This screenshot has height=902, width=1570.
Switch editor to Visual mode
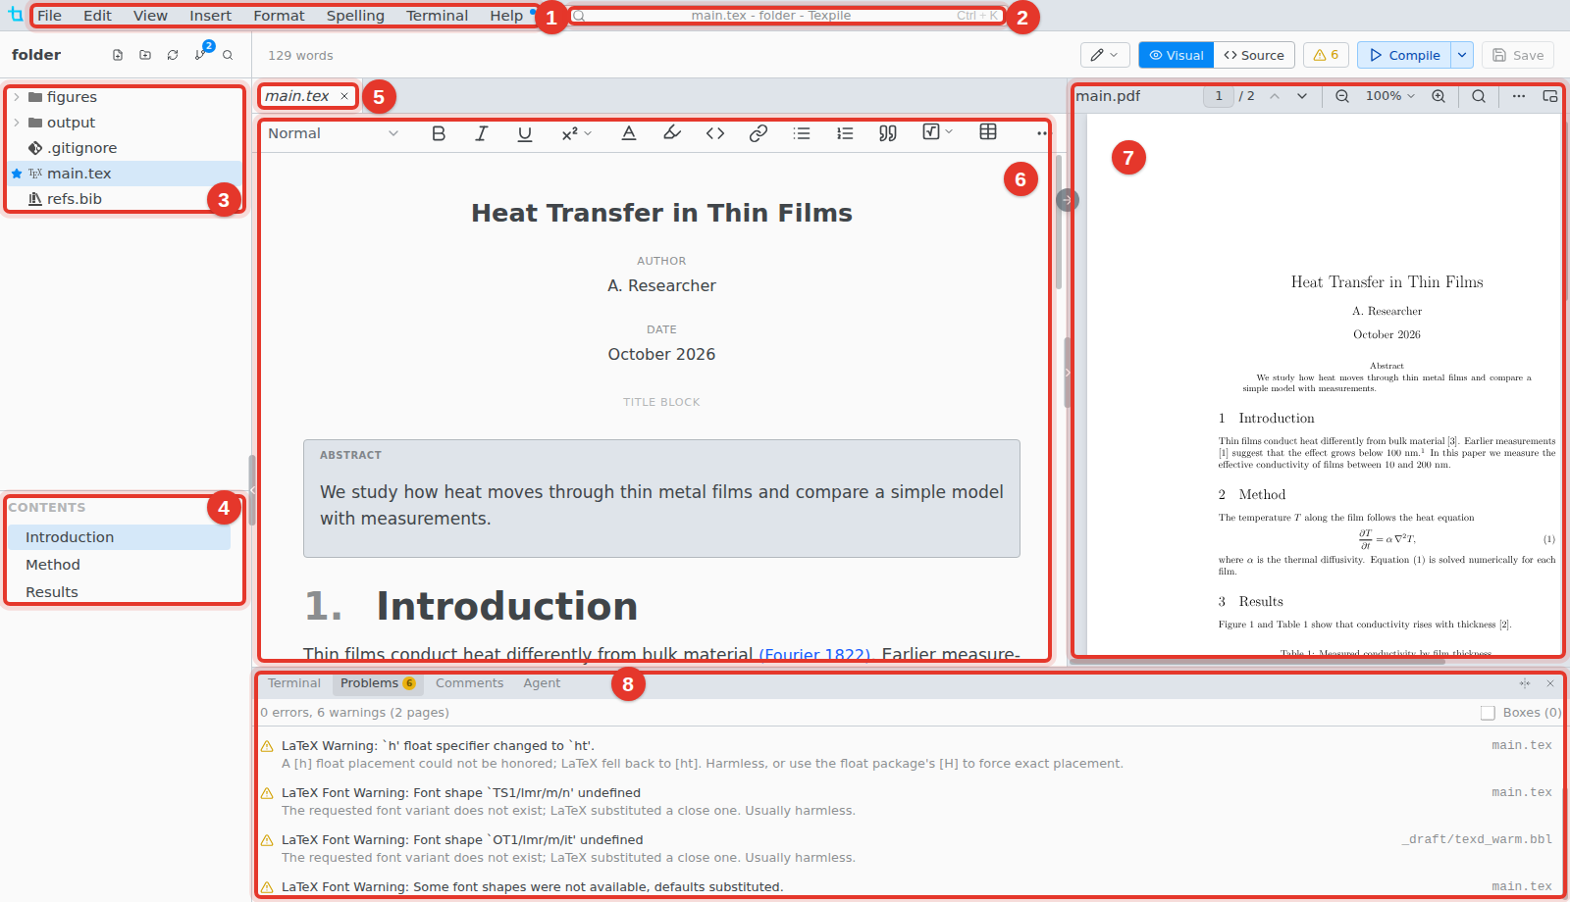pyautogui.click(x=1177, y=55)
